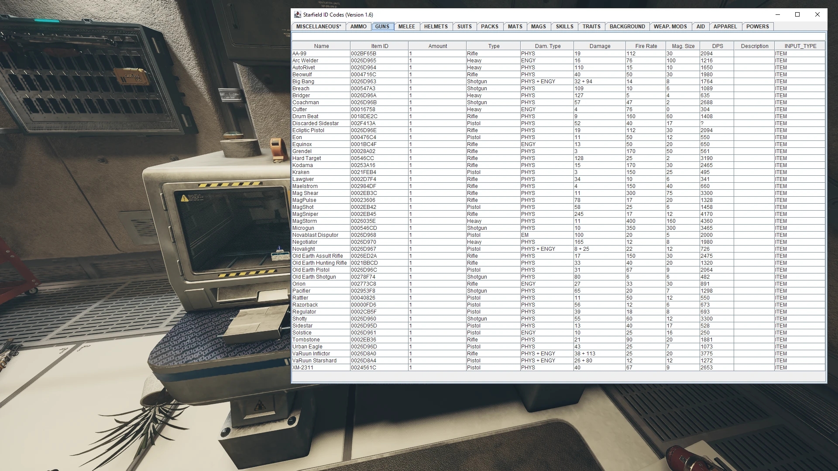838x471 pixels.
Task: Open the MELEE tab
Action: [407, 27]
